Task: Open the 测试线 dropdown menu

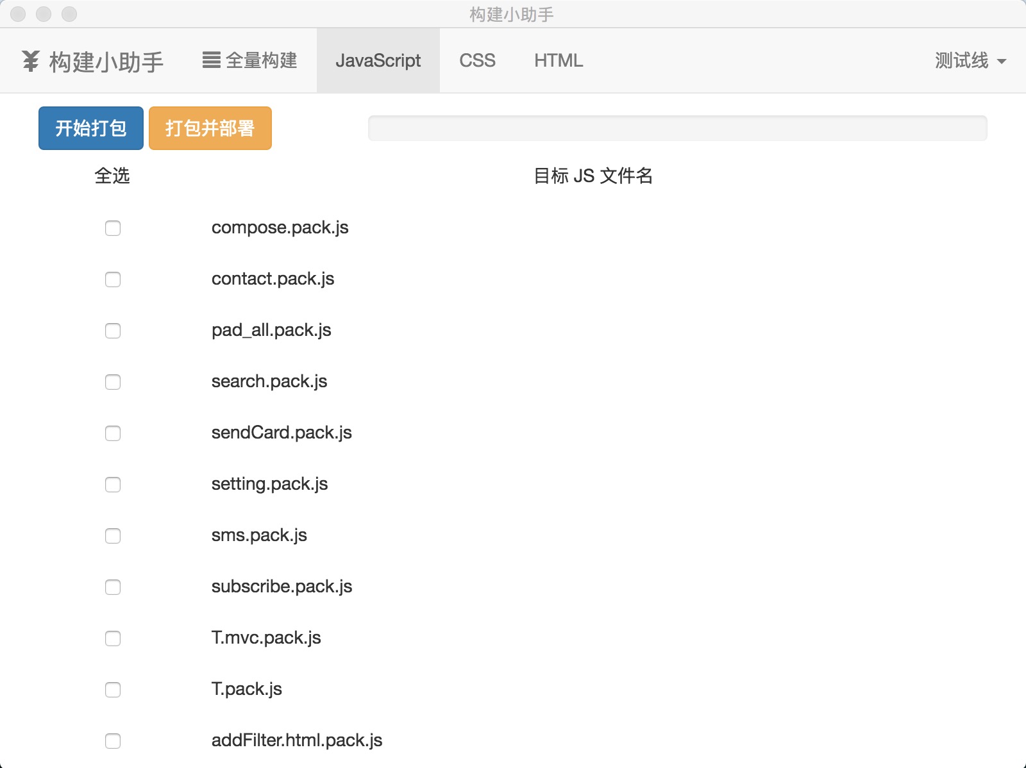Action: point(970,61)
